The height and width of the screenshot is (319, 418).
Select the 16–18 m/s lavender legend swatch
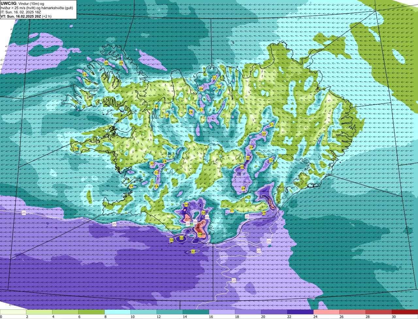point(222,312)
